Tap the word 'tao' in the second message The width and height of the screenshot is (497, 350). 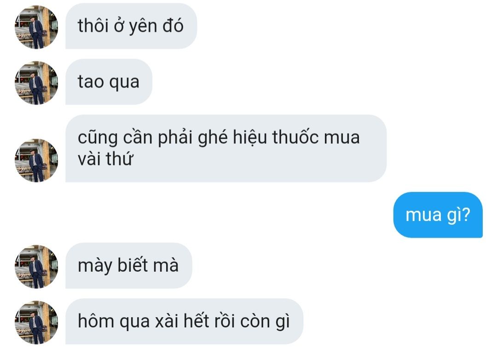pyautogui.click(x=91, y=82)
